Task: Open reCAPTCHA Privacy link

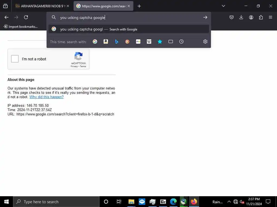Action: (x=74, y=66)
